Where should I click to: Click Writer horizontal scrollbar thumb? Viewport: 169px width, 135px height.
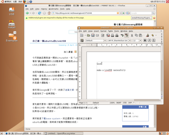pyautogui.click(x=107, y=100)
